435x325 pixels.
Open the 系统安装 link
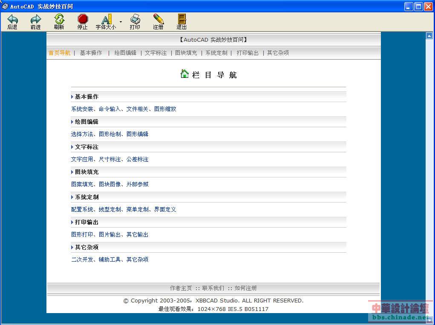pyautogui.click(x=82, y=109)
